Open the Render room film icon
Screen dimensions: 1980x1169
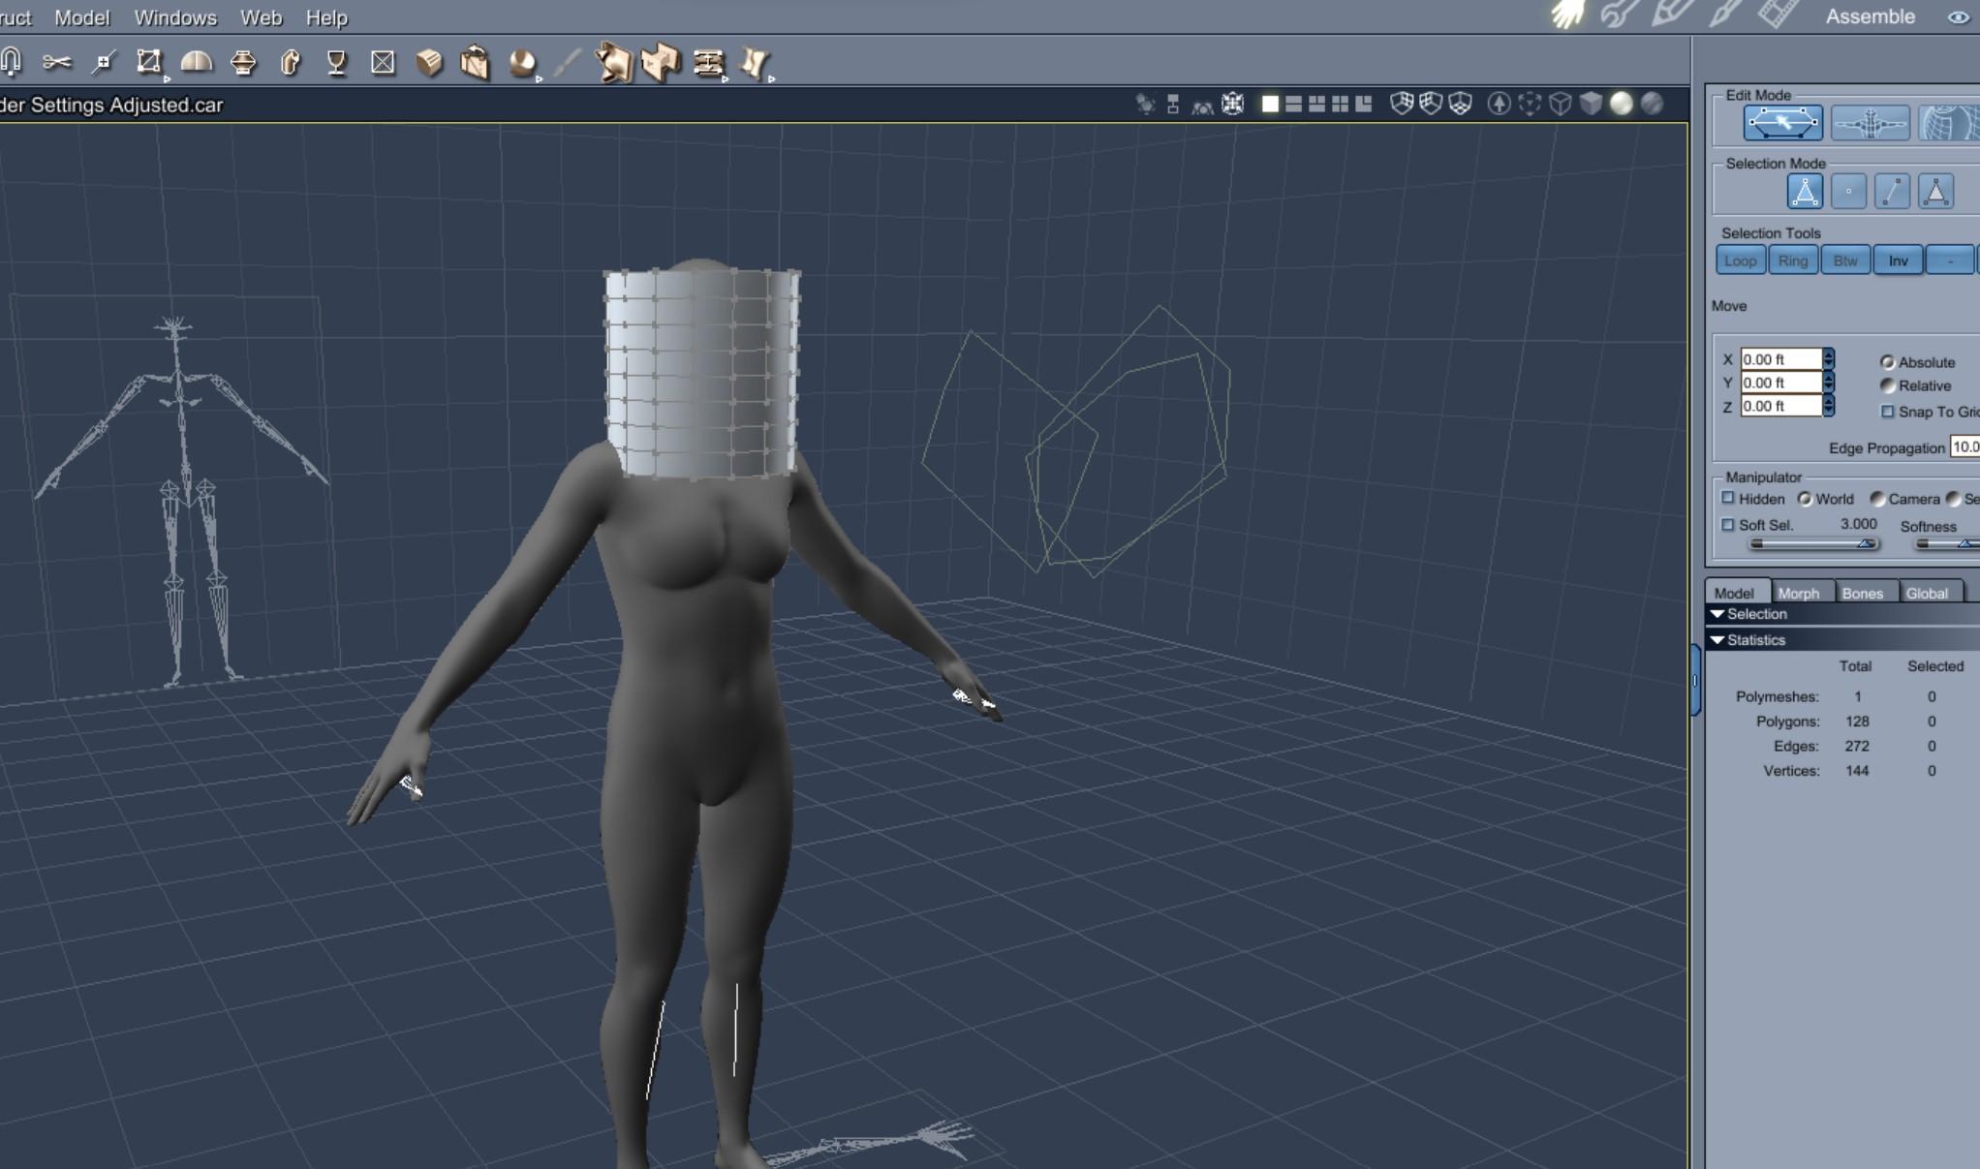(1778, 15)
